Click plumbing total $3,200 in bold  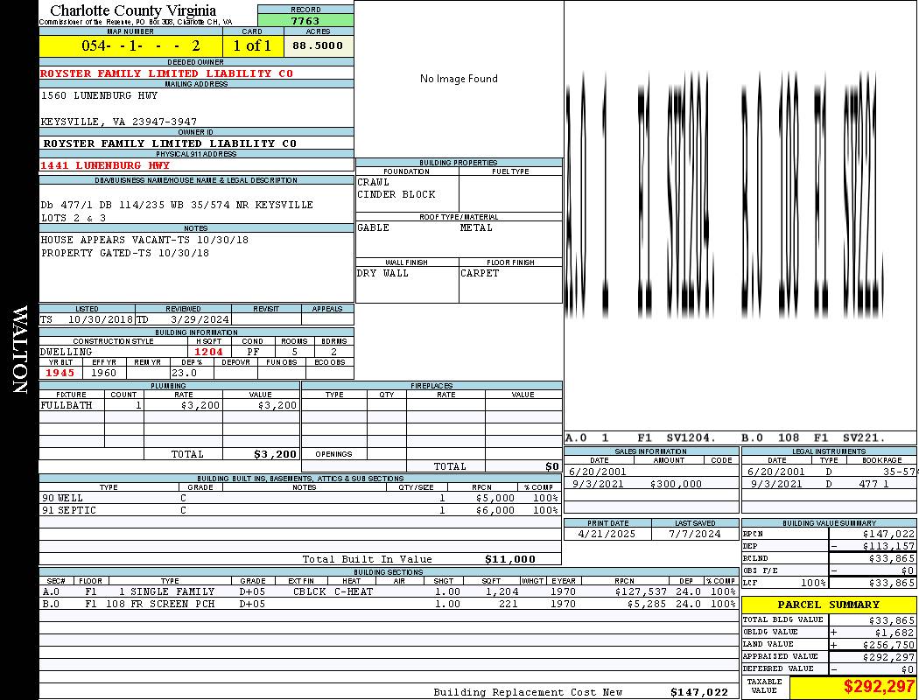click(275, 454)
